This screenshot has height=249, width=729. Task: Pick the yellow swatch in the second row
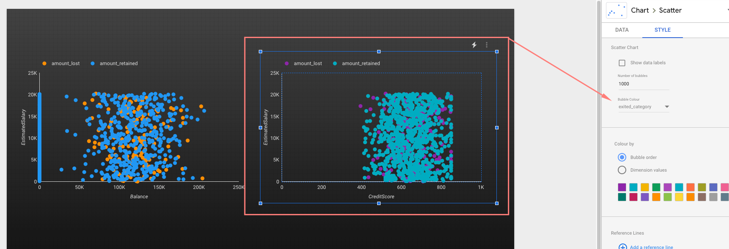pos(679,197)
